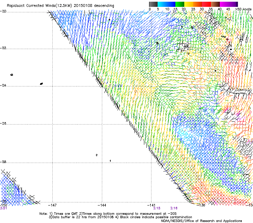Screen dimensions: 253x223
Task: Click the '10' label under the color bar
Action: [x=167, y=9]
